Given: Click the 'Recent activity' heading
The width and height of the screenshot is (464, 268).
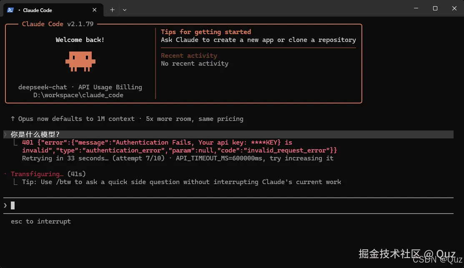Looking at the screenshot, I should (189, 55).
